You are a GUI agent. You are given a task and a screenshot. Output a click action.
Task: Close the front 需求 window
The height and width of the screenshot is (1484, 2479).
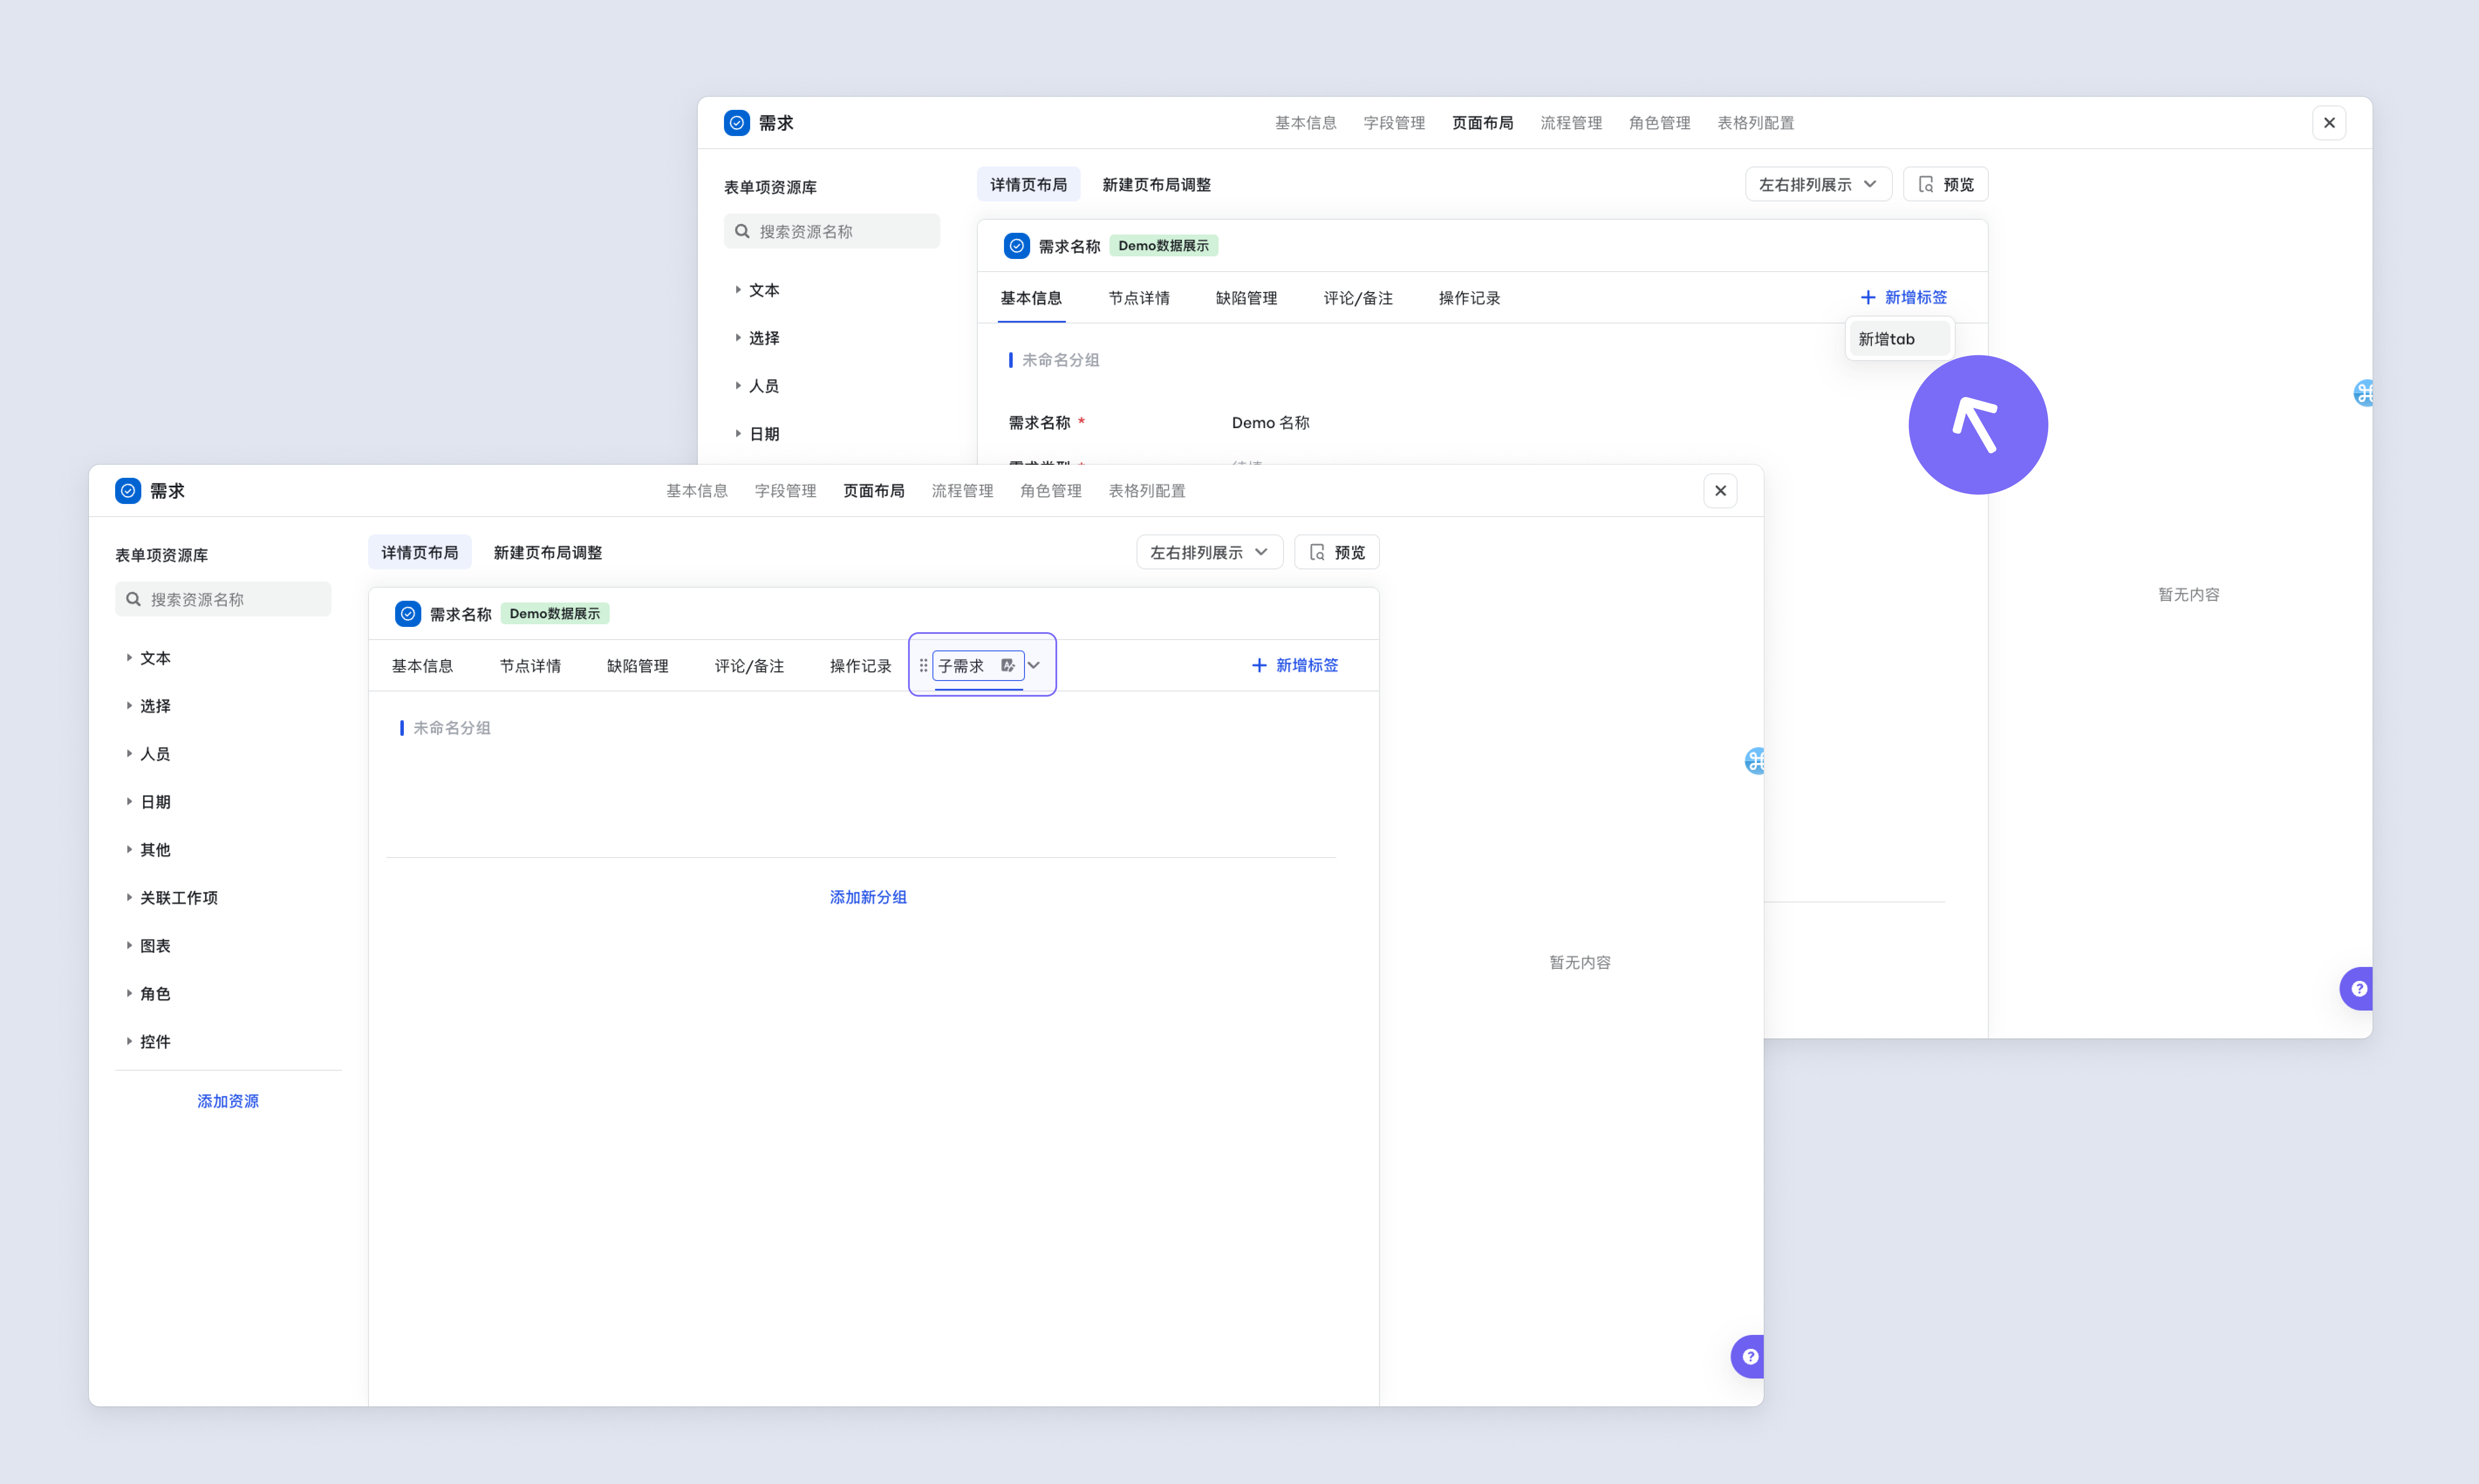[1721, 491]
